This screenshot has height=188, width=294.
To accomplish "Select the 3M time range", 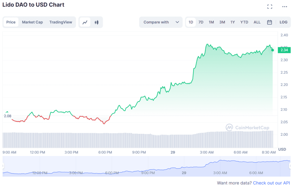I will [x=222, y=22].
